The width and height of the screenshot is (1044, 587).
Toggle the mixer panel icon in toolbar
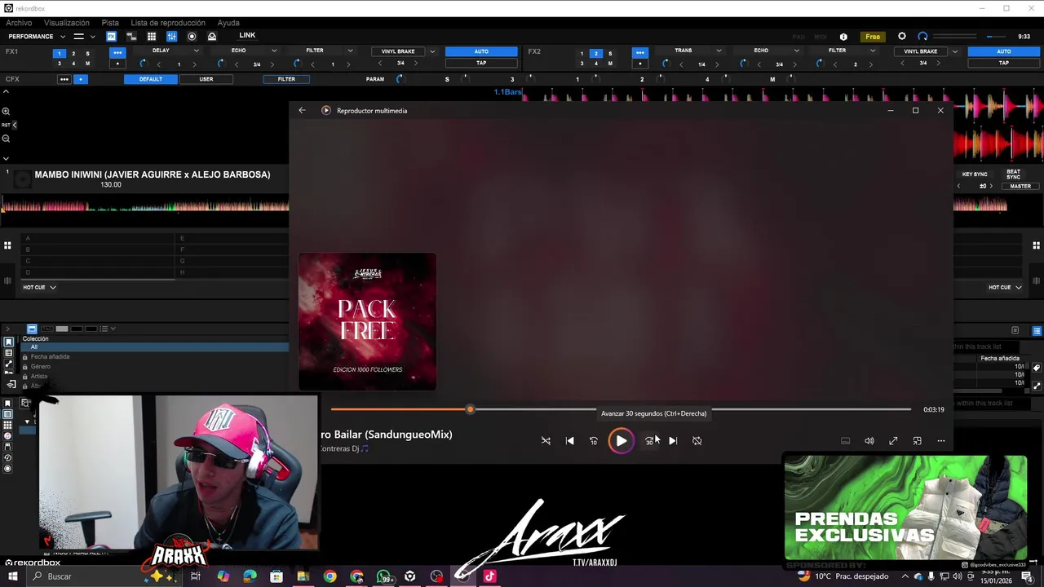(172, 36)
